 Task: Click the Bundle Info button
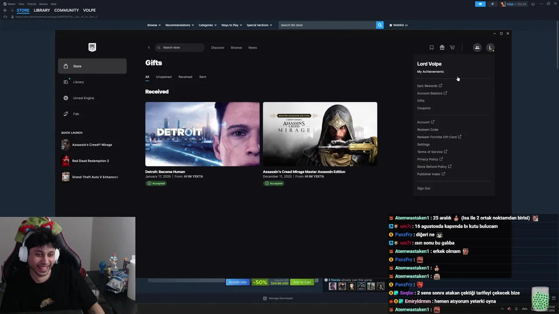pyautogui.click(x=238, y=282)
